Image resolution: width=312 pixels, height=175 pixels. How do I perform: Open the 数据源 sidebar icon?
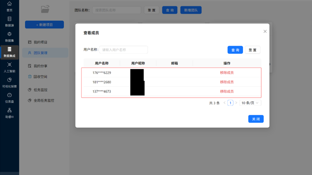[9, 19]
